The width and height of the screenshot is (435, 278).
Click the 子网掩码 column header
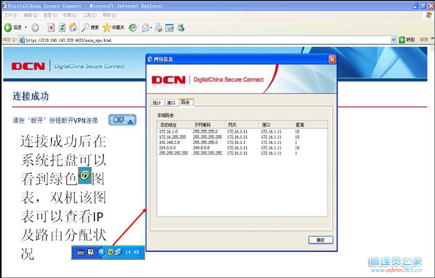click(x=208, y=125)
